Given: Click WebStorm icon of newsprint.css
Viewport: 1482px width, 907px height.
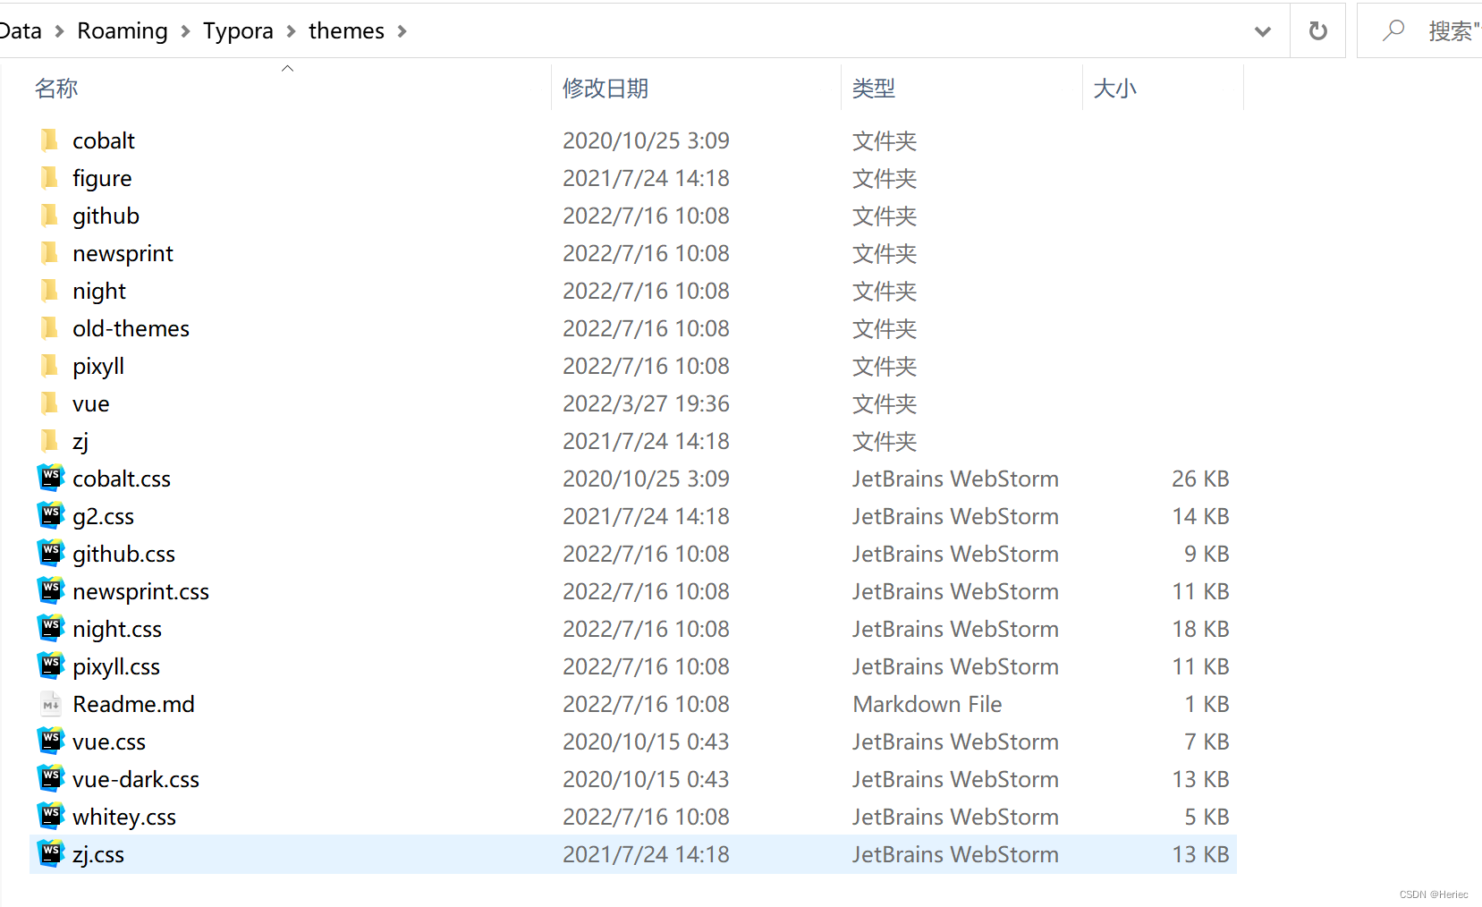Looking at the screenshot, I should coord(51,590).
